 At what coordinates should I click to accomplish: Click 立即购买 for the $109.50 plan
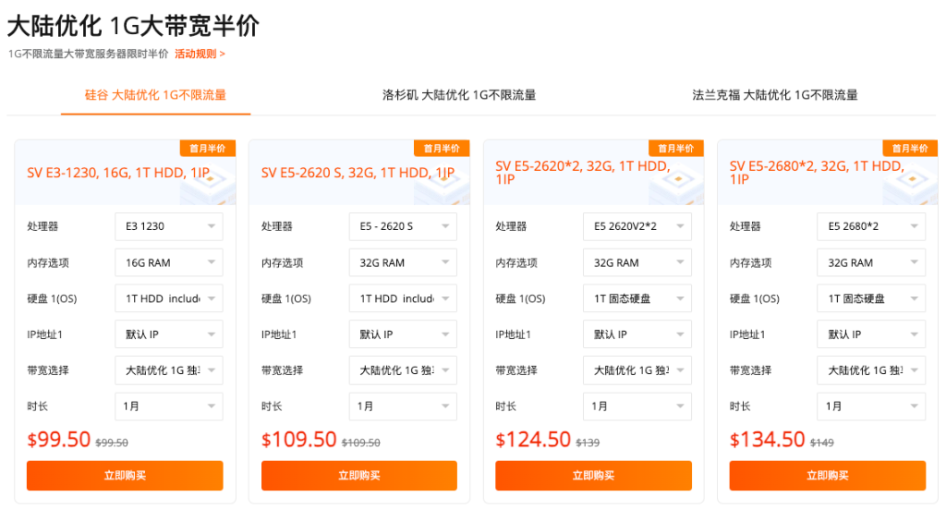(358, 476)
